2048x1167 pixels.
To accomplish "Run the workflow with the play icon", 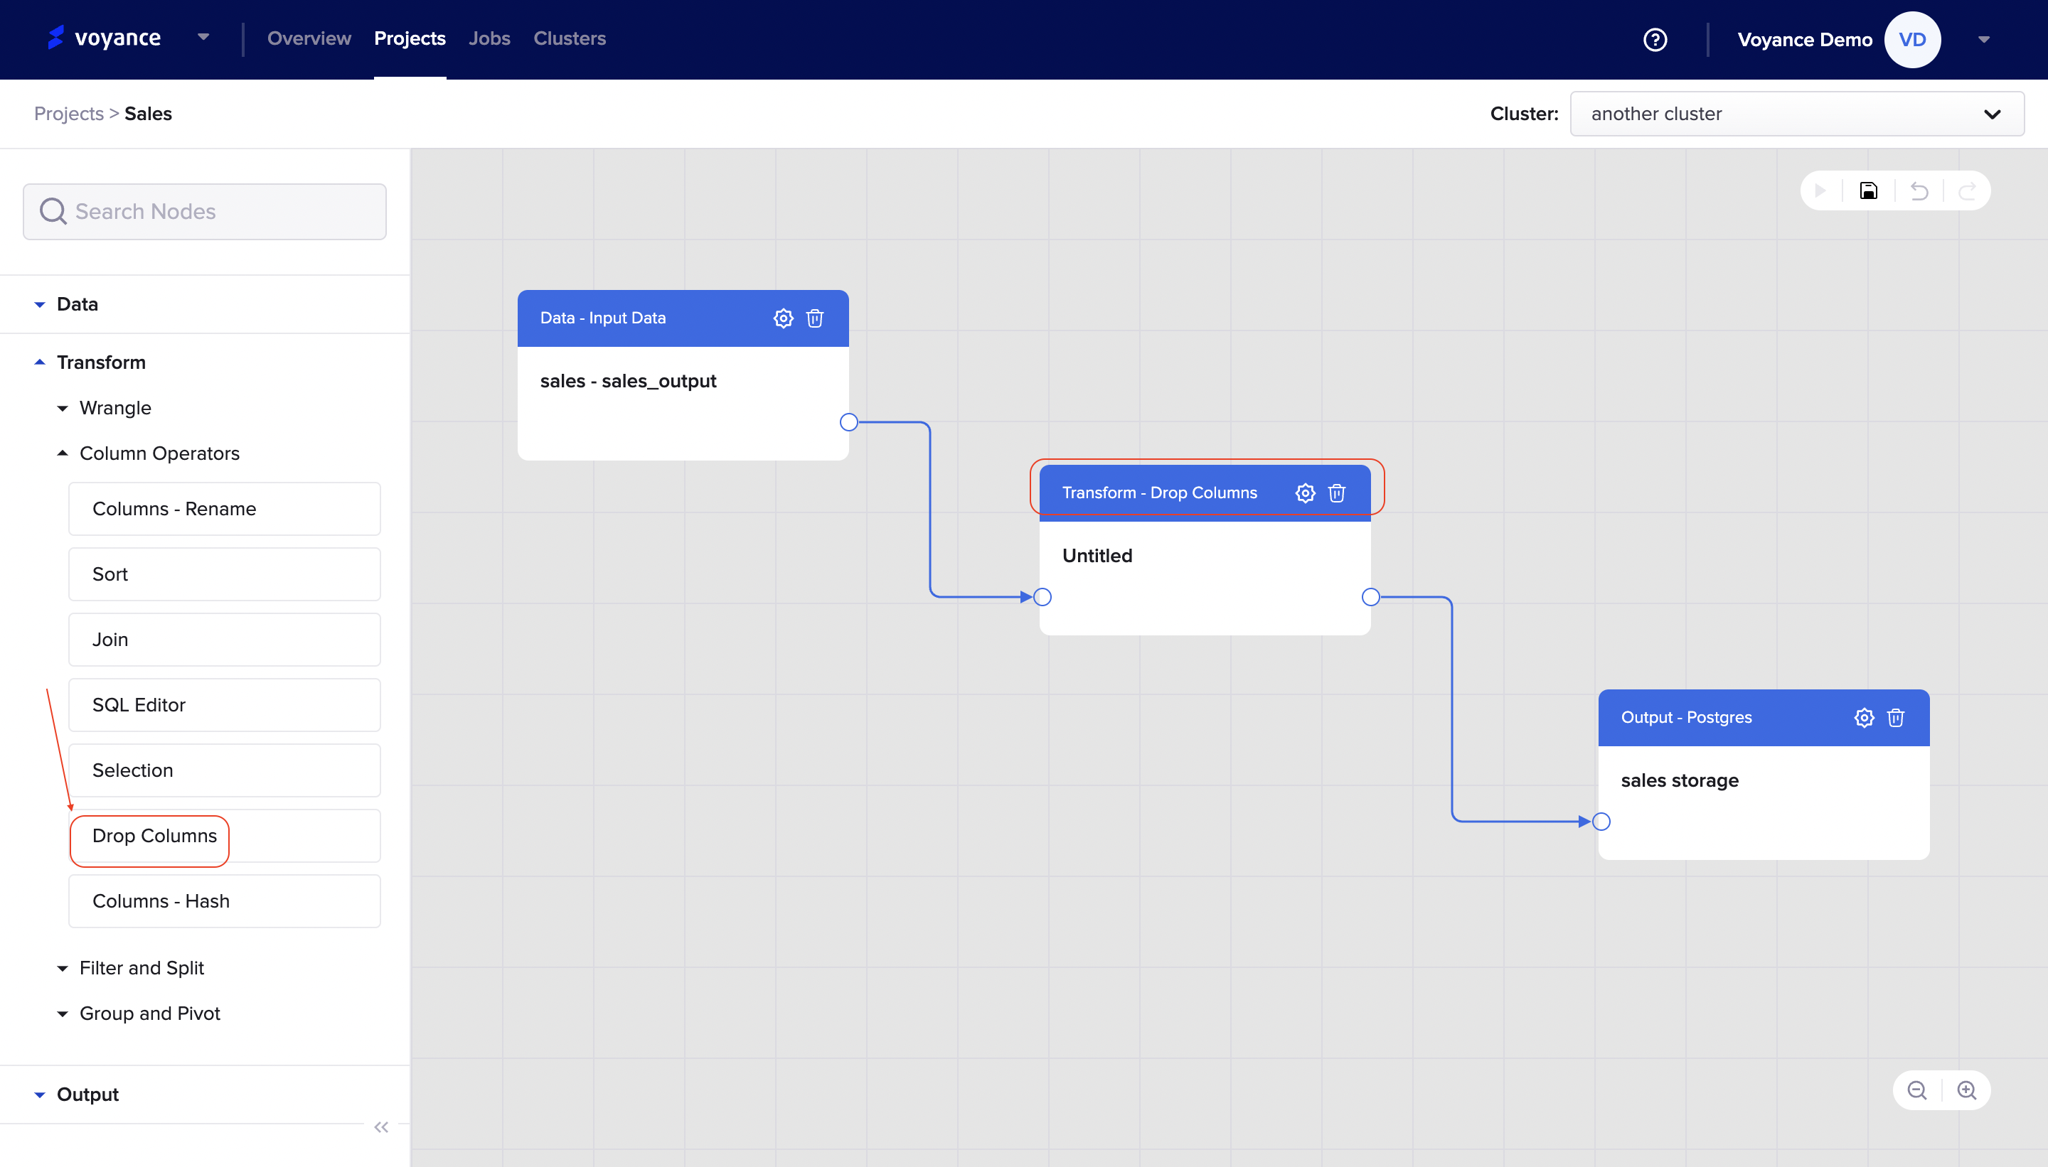I will (1820, 190).
